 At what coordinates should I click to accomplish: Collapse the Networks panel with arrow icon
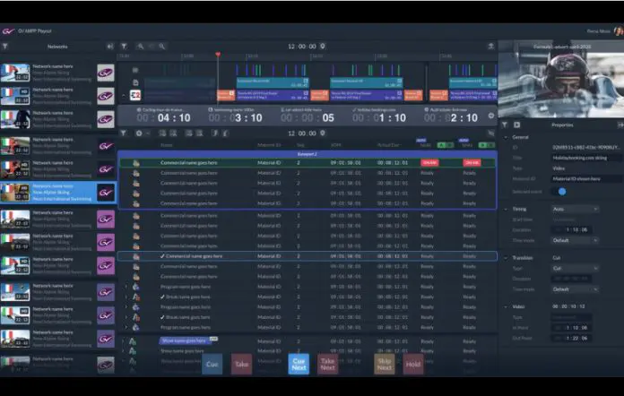tap(109, 46)
